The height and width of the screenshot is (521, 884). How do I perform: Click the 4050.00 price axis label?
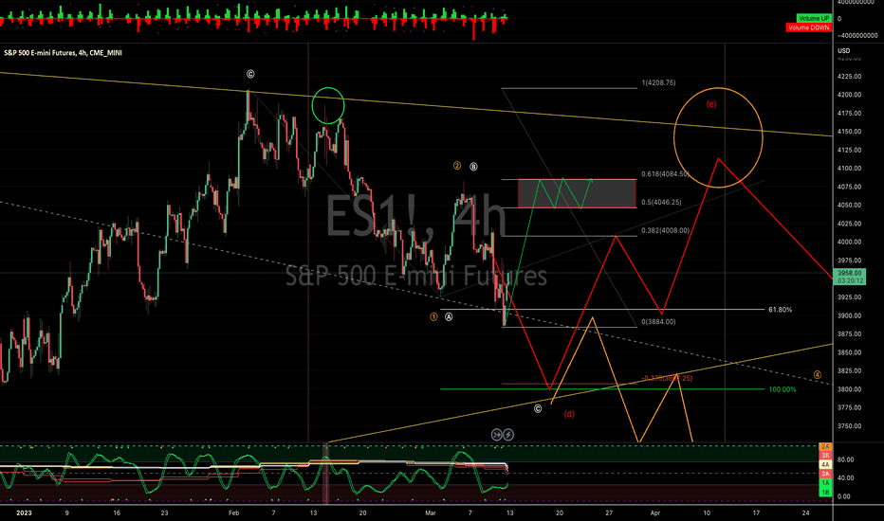(850, 205)
